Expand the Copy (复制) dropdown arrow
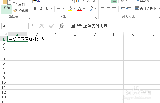The image size is (160, 103). (x=28, y=5)
